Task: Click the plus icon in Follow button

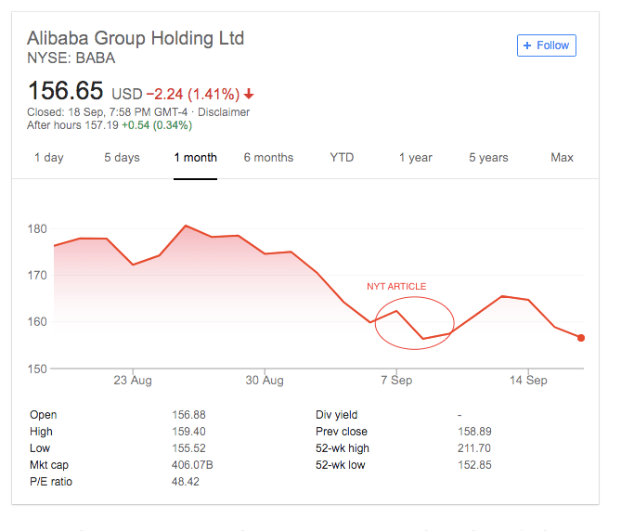Action: point(526,45)
